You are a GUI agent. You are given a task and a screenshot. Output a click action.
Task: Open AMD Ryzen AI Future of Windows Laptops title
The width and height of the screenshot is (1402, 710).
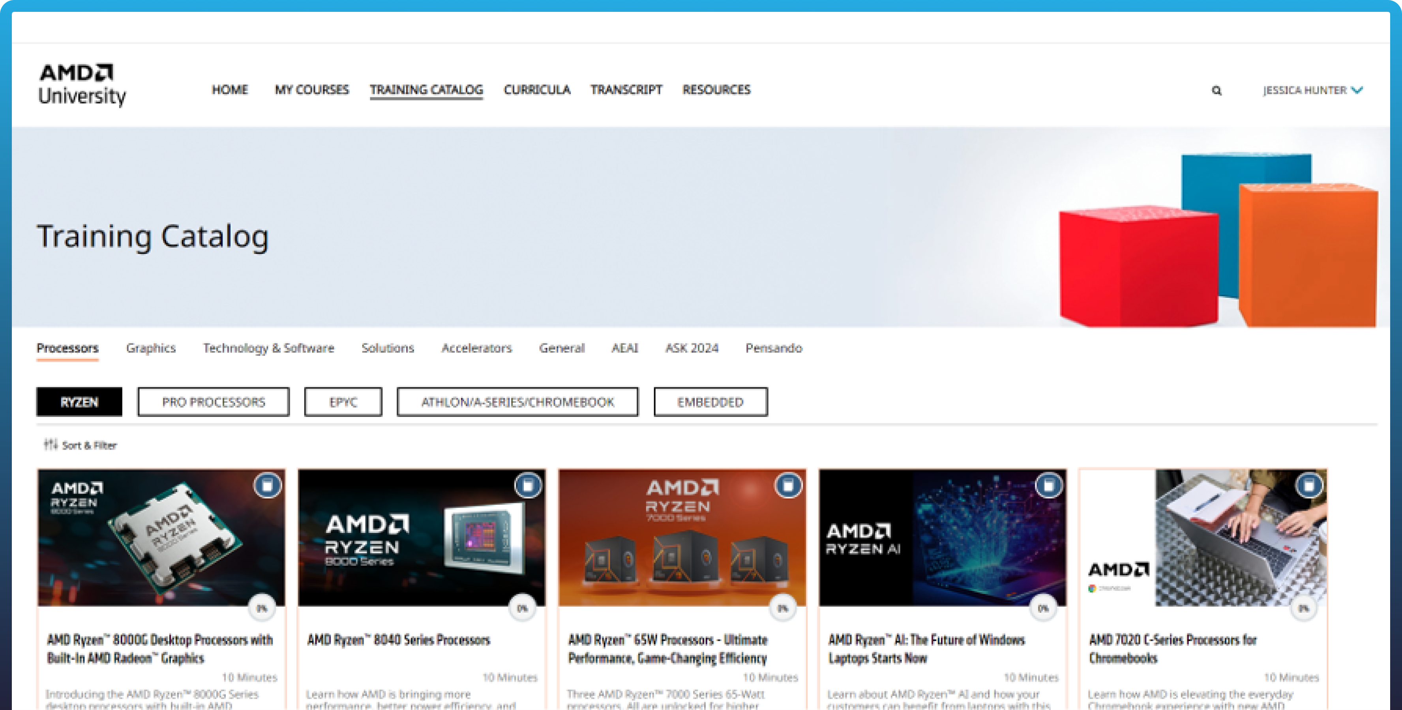[x=926, y=649]
